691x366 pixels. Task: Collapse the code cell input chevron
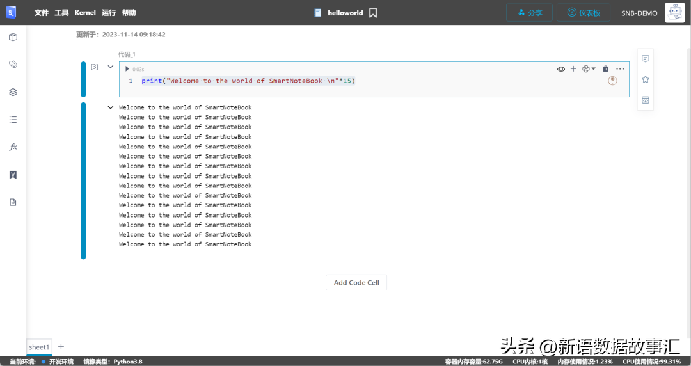111,67
